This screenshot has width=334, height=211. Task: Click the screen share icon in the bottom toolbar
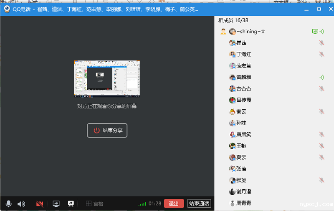pos(56,204)
